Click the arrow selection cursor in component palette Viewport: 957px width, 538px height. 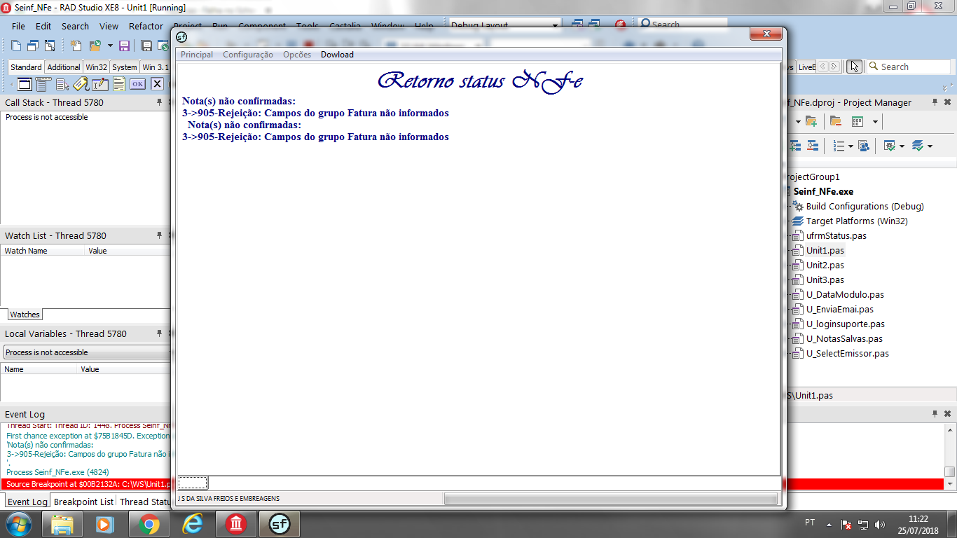pyautogui.click(x=854, y=67)
